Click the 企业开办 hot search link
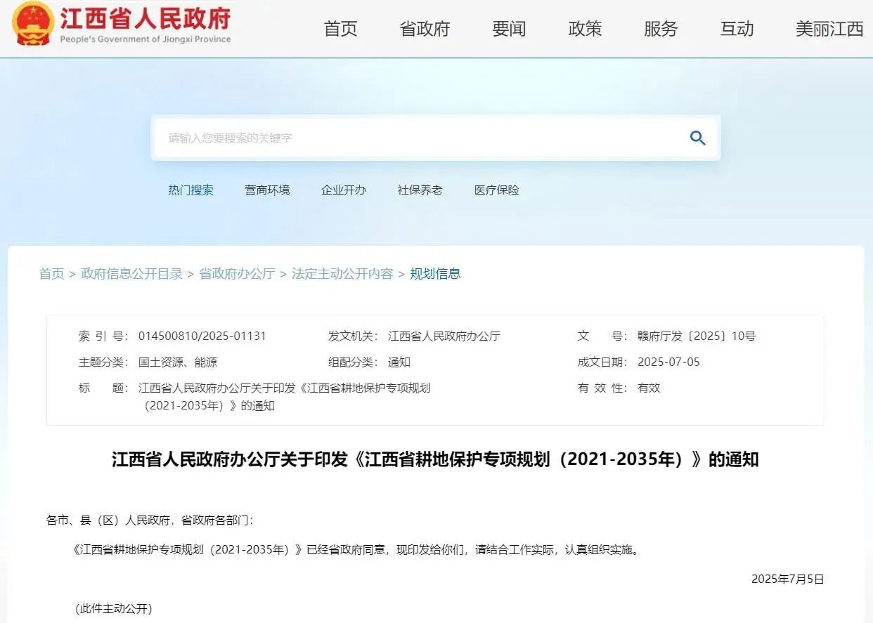This screenshot has width=873, height=623. click(x=344, y=190)
